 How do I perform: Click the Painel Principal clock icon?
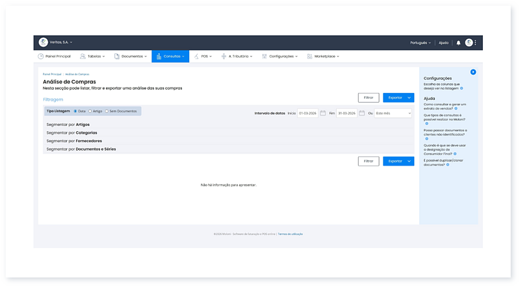coord(40,56)
